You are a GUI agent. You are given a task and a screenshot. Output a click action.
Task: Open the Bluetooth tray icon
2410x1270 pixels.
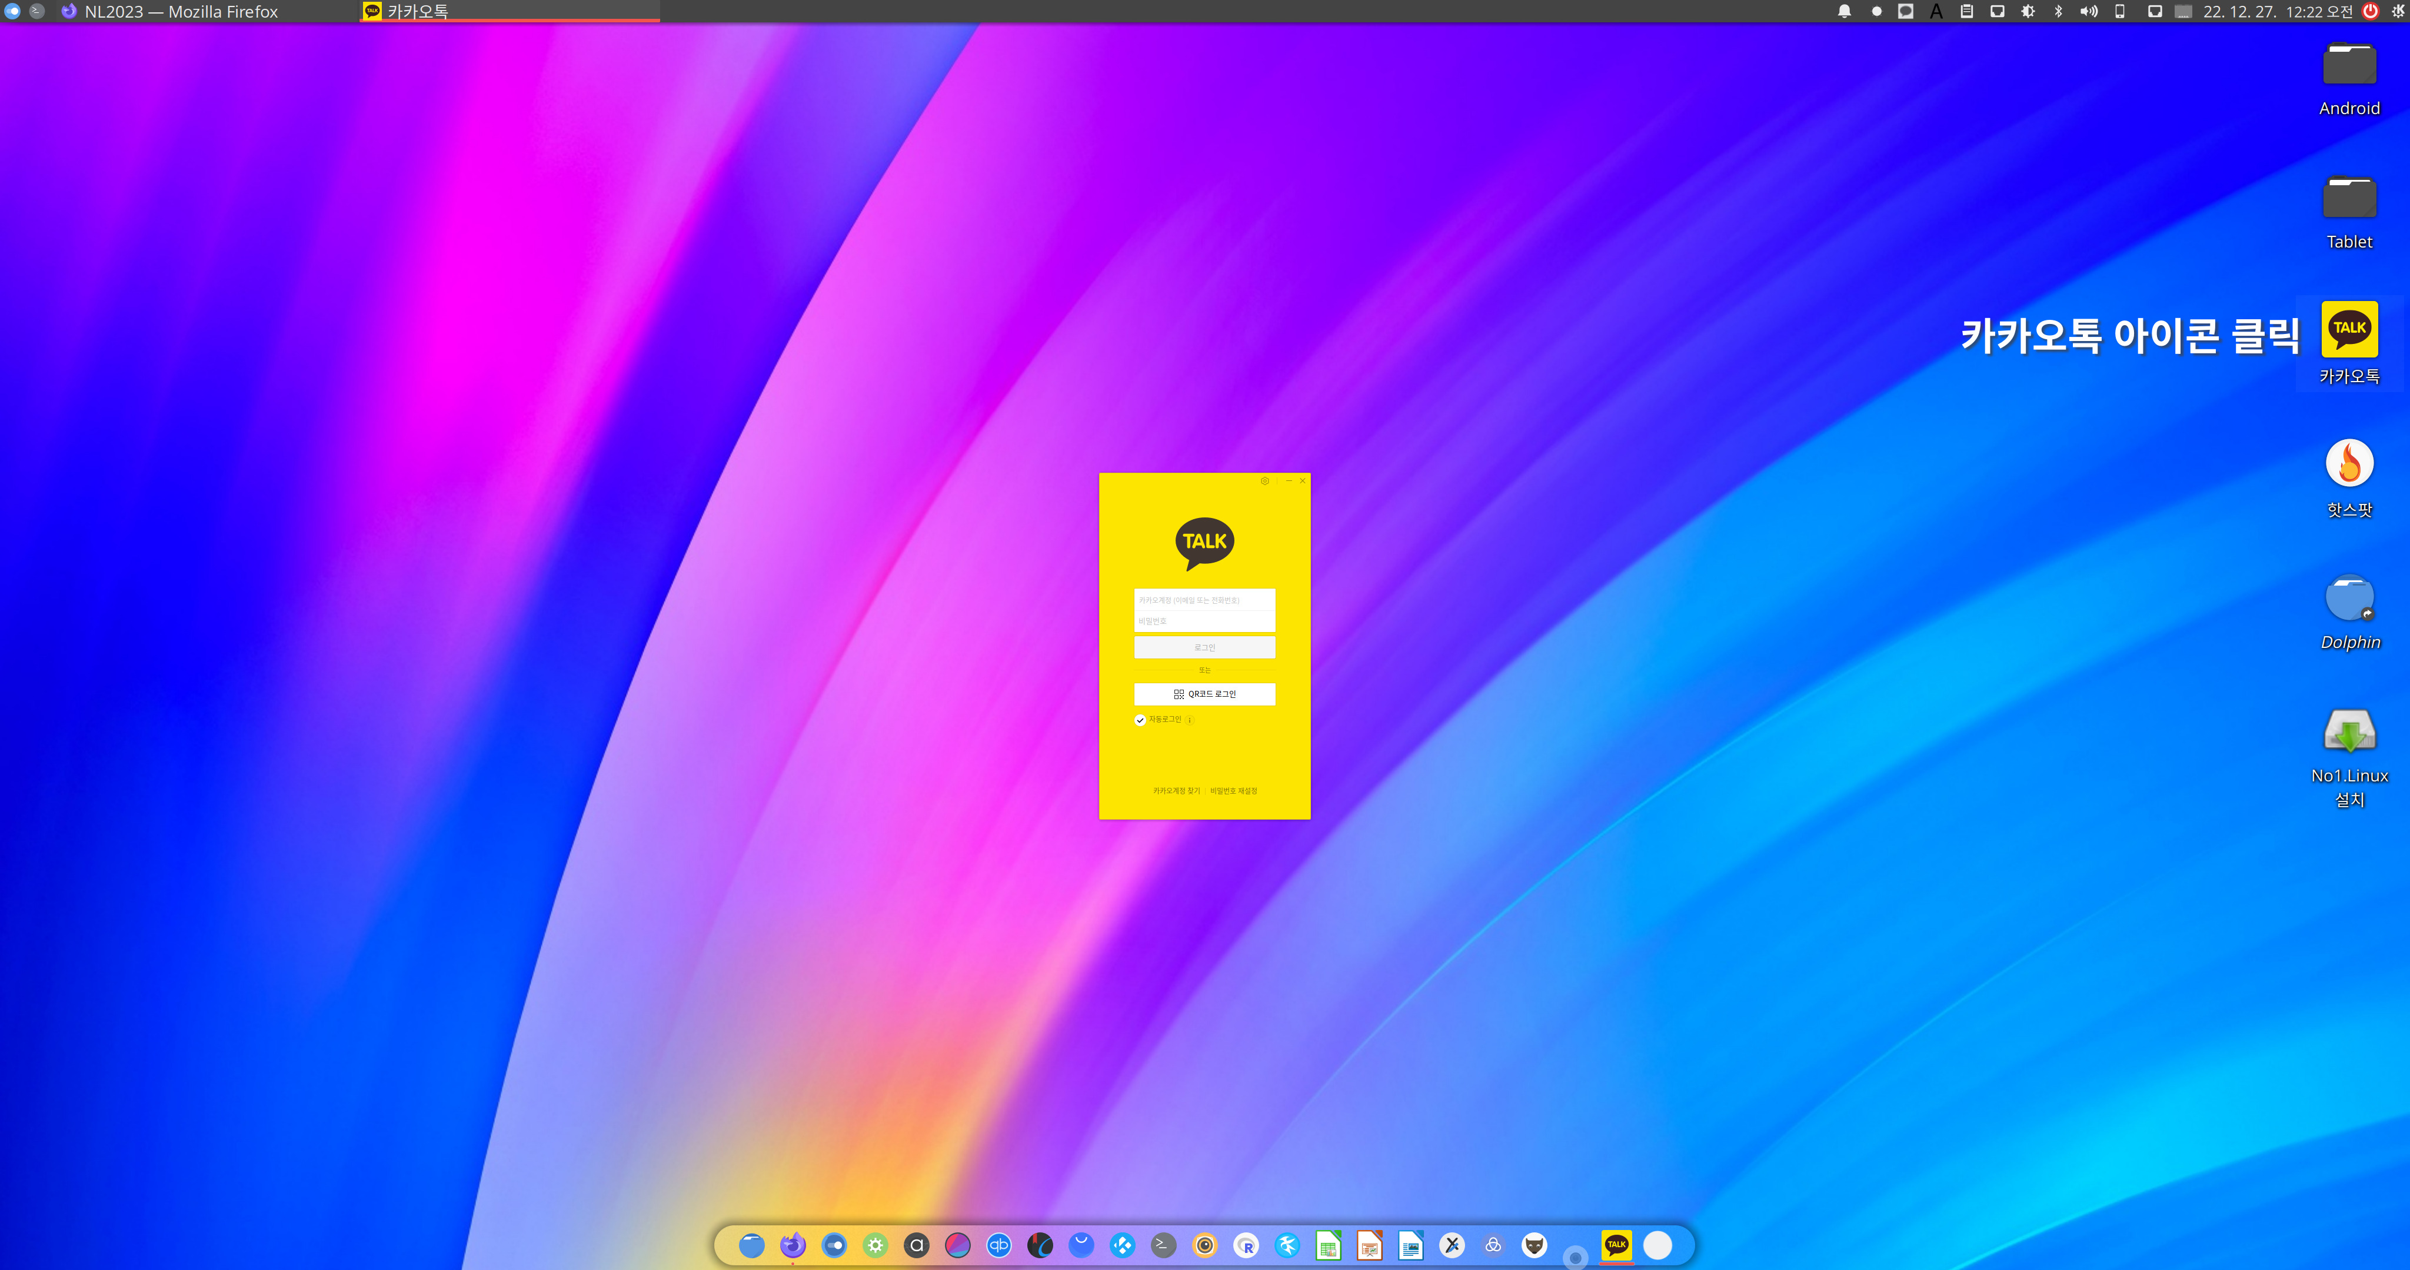(2058, 11)
